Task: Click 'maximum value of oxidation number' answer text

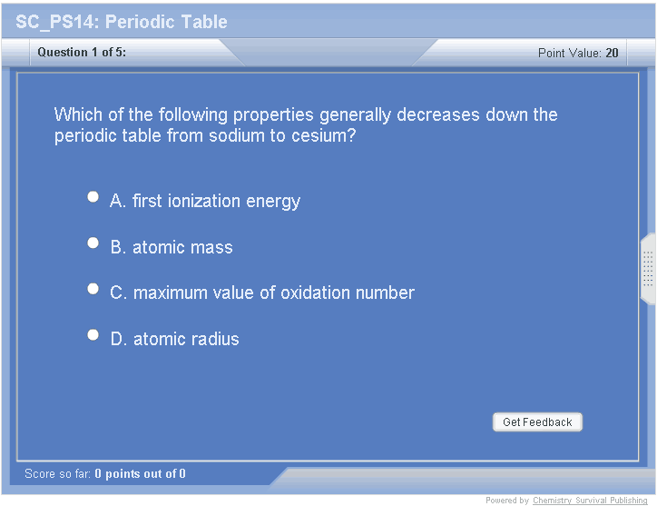Action: click(x=273, y=293)
